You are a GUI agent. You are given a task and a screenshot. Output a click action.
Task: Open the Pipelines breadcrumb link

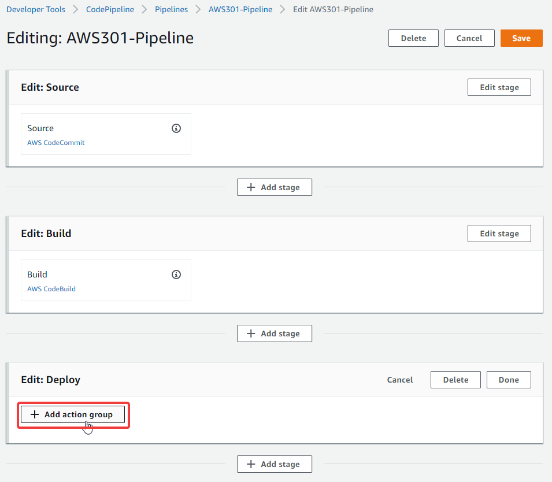[x=171, y=9]
